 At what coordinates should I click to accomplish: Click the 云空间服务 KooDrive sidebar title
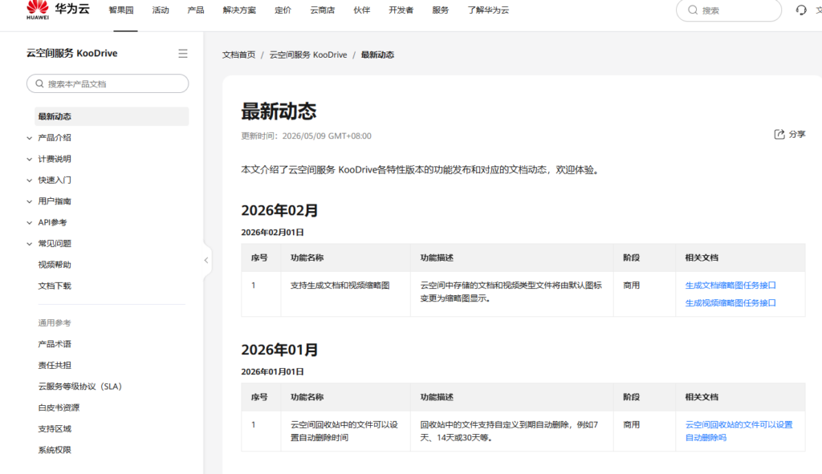(x=71, y=54)
